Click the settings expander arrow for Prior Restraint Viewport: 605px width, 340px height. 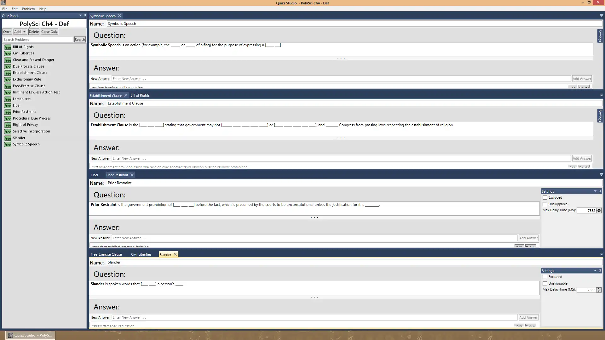(594, 191)
